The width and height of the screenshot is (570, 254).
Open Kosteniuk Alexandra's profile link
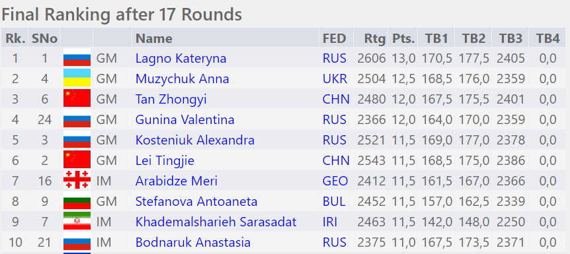pyautogui.click(x=195, y=140)
